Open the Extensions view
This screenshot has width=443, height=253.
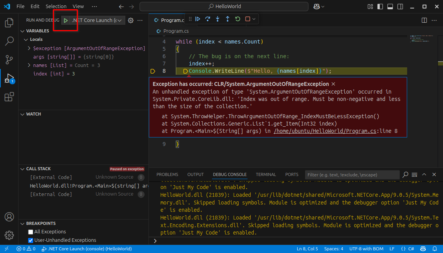pyautogui.click(x=9, y=97)
